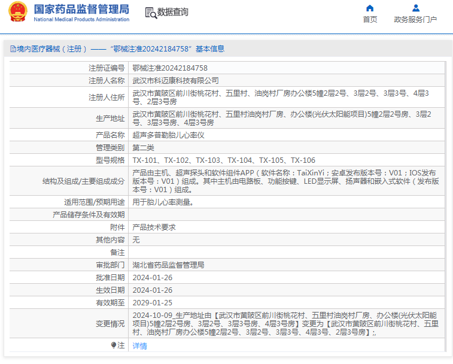Click the 变更情况 field label
This screenshot has width=453, height=364.
click(x=110, y=323)
